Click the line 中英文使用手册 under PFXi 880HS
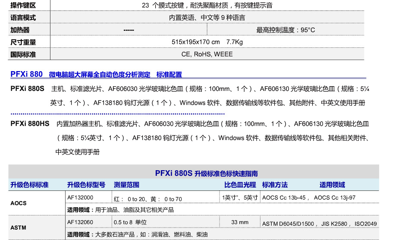 coord(78,152)
